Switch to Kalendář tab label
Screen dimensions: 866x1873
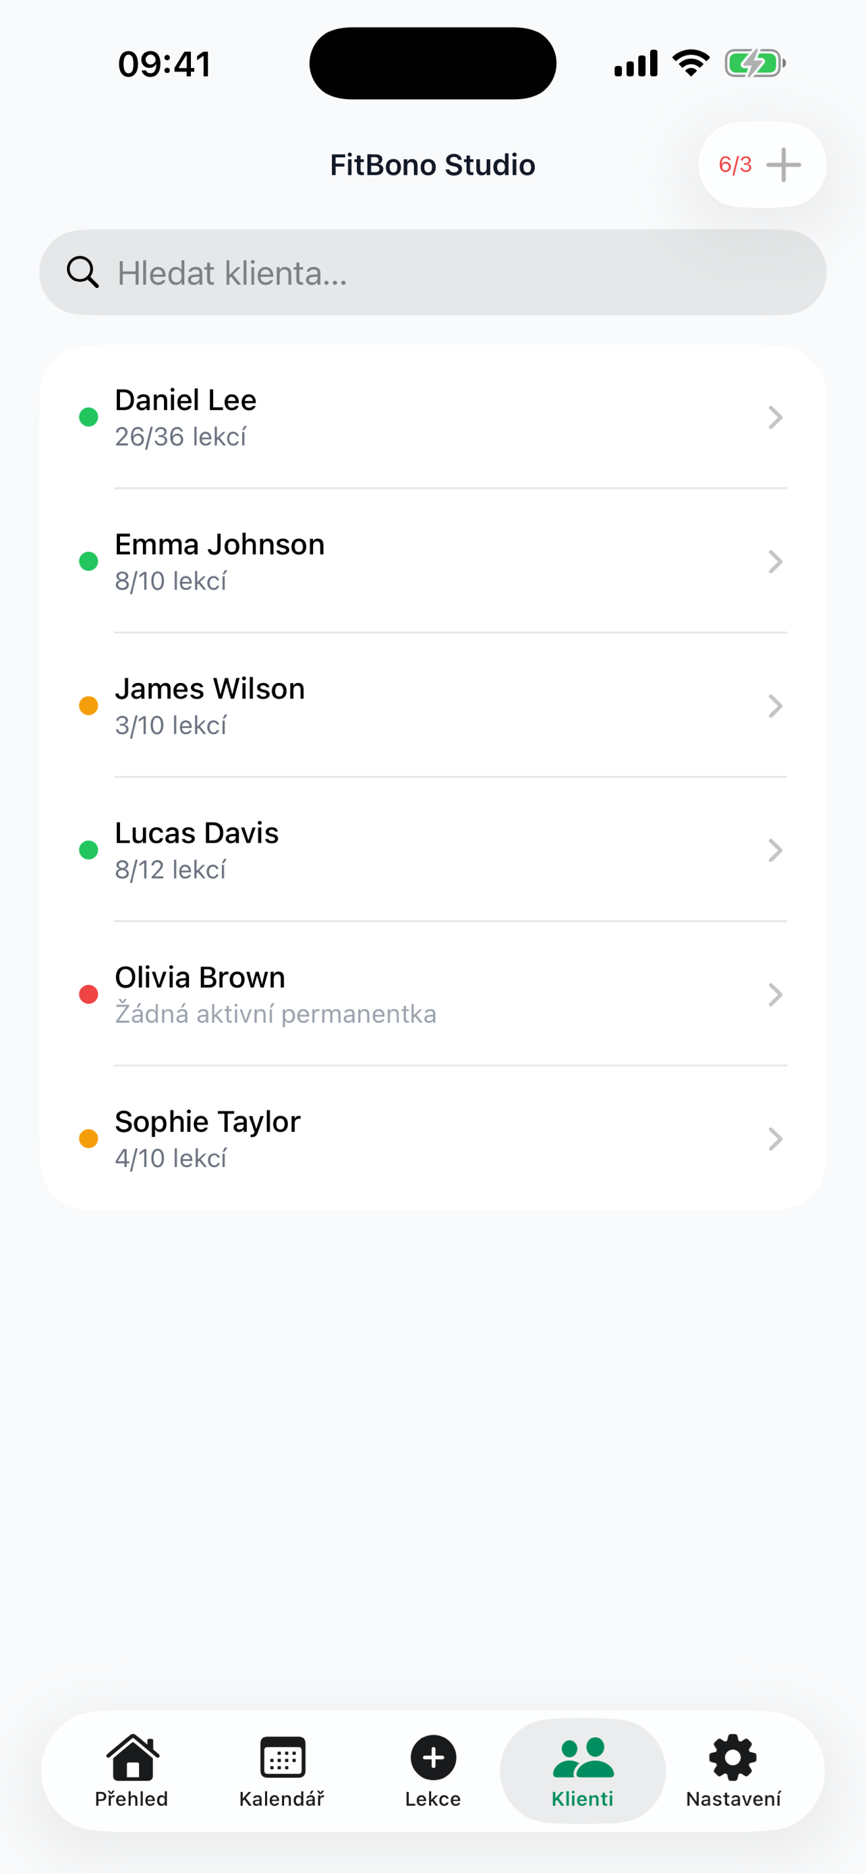click(282, 1799)
